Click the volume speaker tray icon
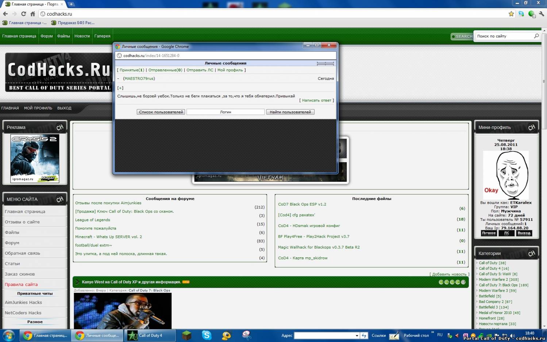The width and height of the screenshot is (547, 342). coord(512,335)
